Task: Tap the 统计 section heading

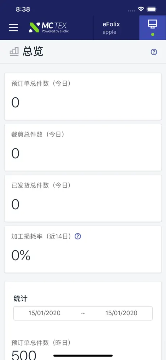Action: (21, 299)
